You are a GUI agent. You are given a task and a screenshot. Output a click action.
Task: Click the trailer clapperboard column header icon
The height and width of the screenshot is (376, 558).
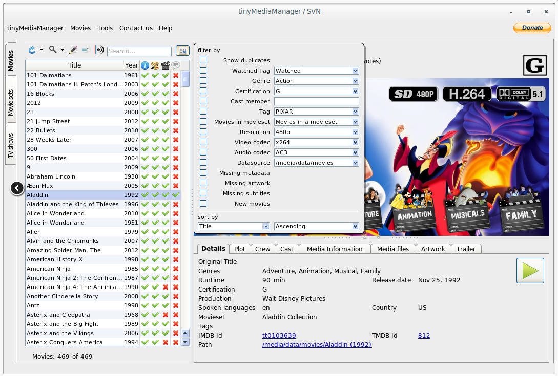(x=165, y=65)
